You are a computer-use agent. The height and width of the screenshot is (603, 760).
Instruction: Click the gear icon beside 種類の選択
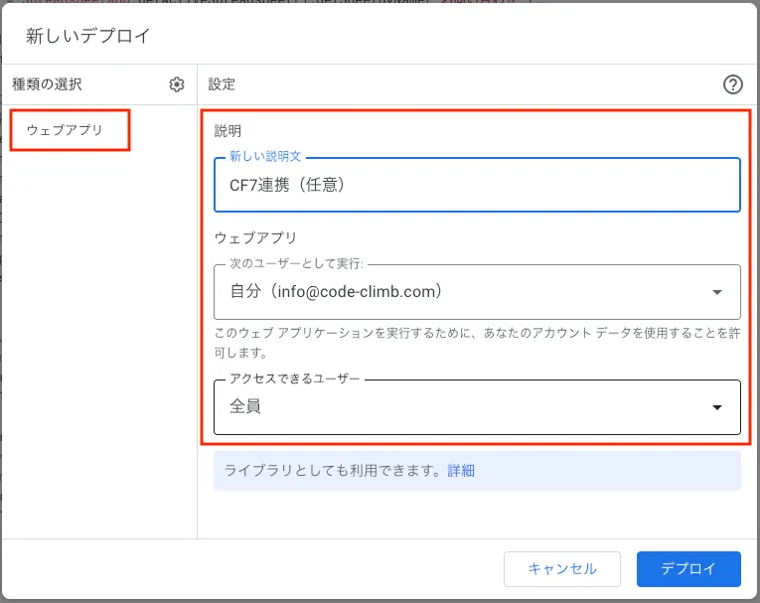(x=177, y=84)
